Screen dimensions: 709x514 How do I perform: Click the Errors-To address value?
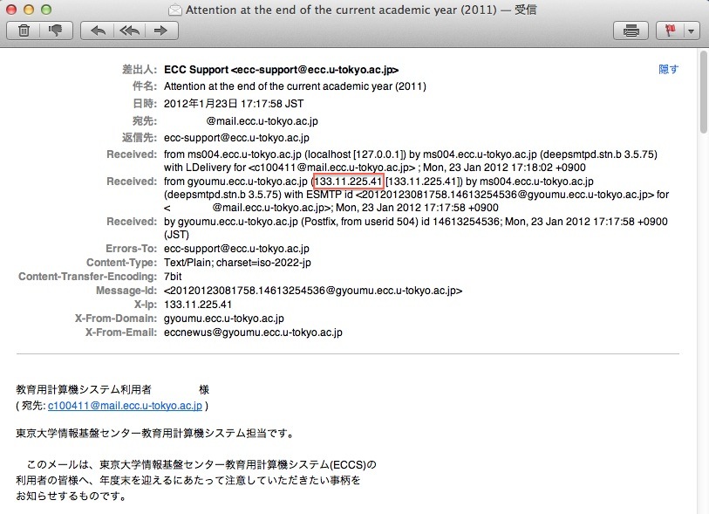(x=236, y=249)
